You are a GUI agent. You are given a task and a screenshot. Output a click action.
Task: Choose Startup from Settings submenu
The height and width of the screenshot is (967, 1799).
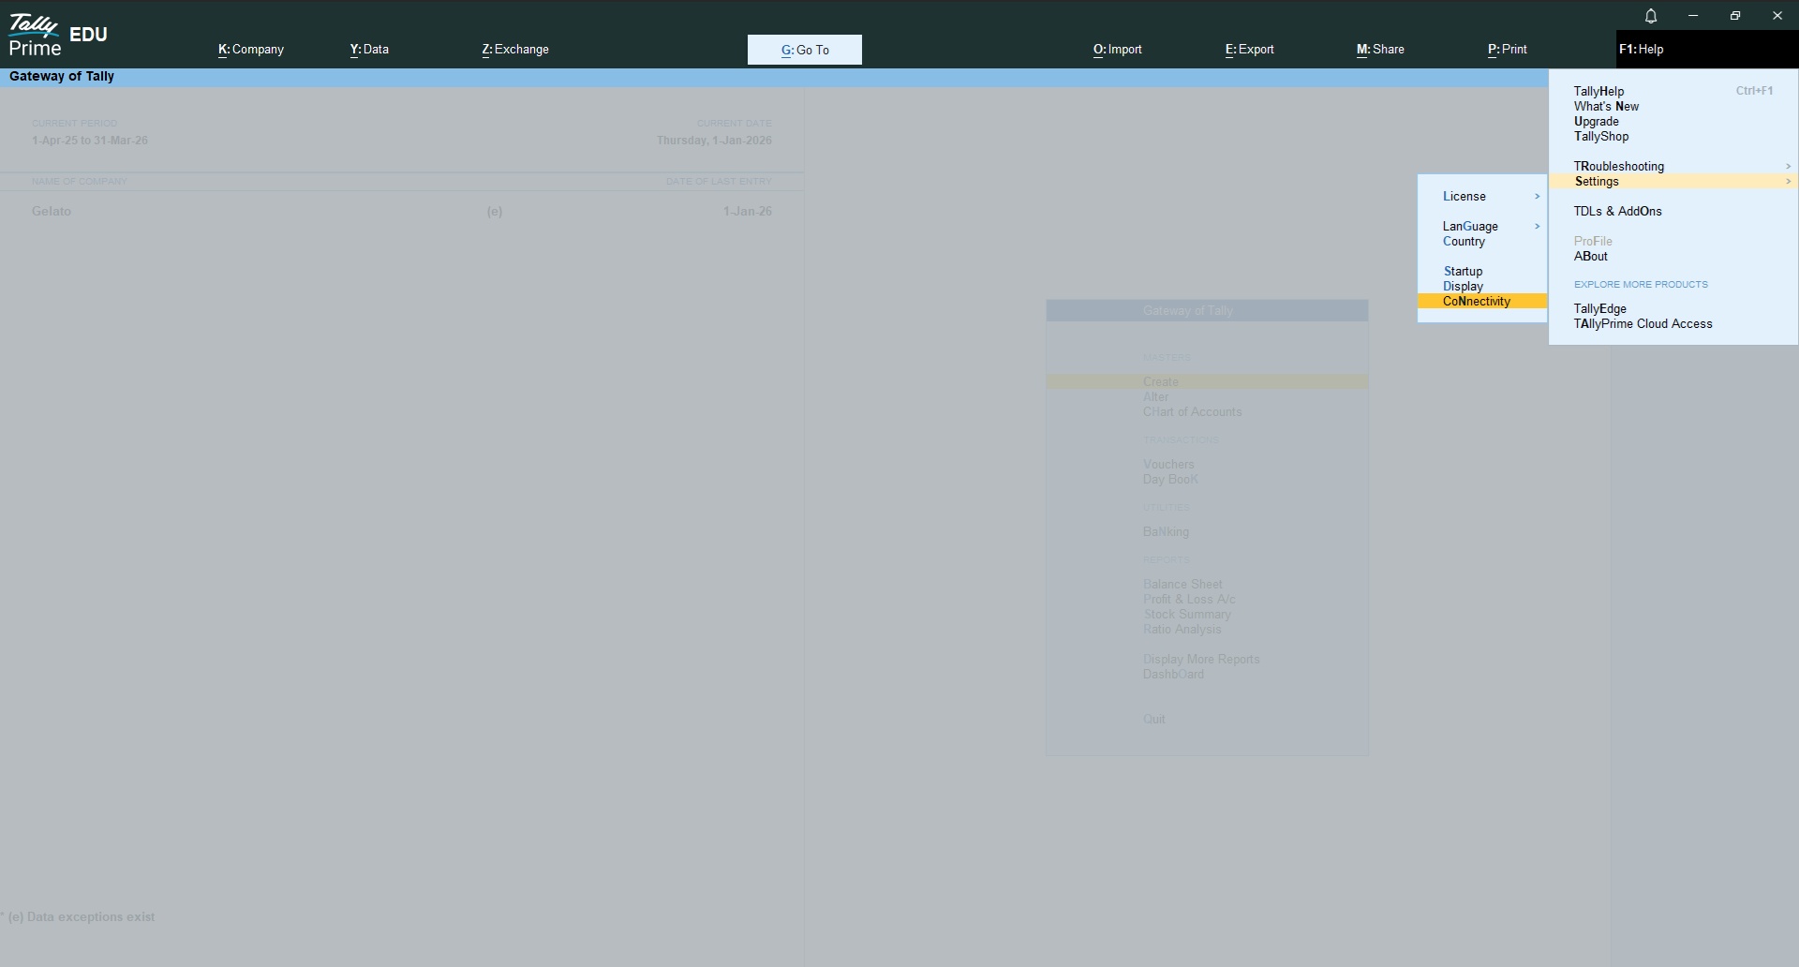(x=1463, y=272)
